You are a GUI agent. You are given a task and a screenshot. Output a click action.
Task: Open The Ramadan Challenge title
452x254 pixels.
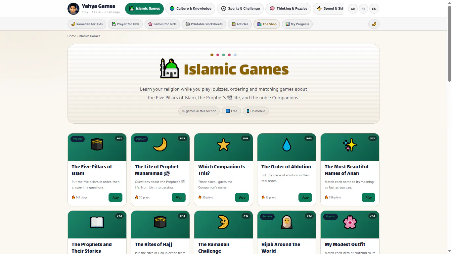[x=213, y=248]
